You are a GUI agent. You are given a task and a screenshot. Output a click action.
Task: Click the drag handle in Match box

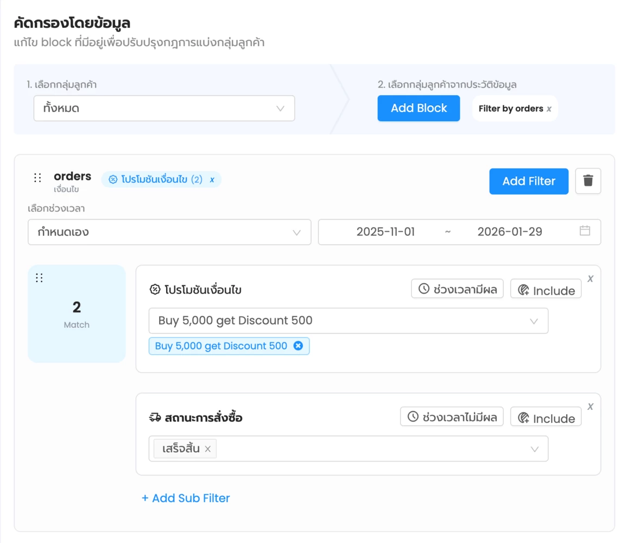pos(39,278)
